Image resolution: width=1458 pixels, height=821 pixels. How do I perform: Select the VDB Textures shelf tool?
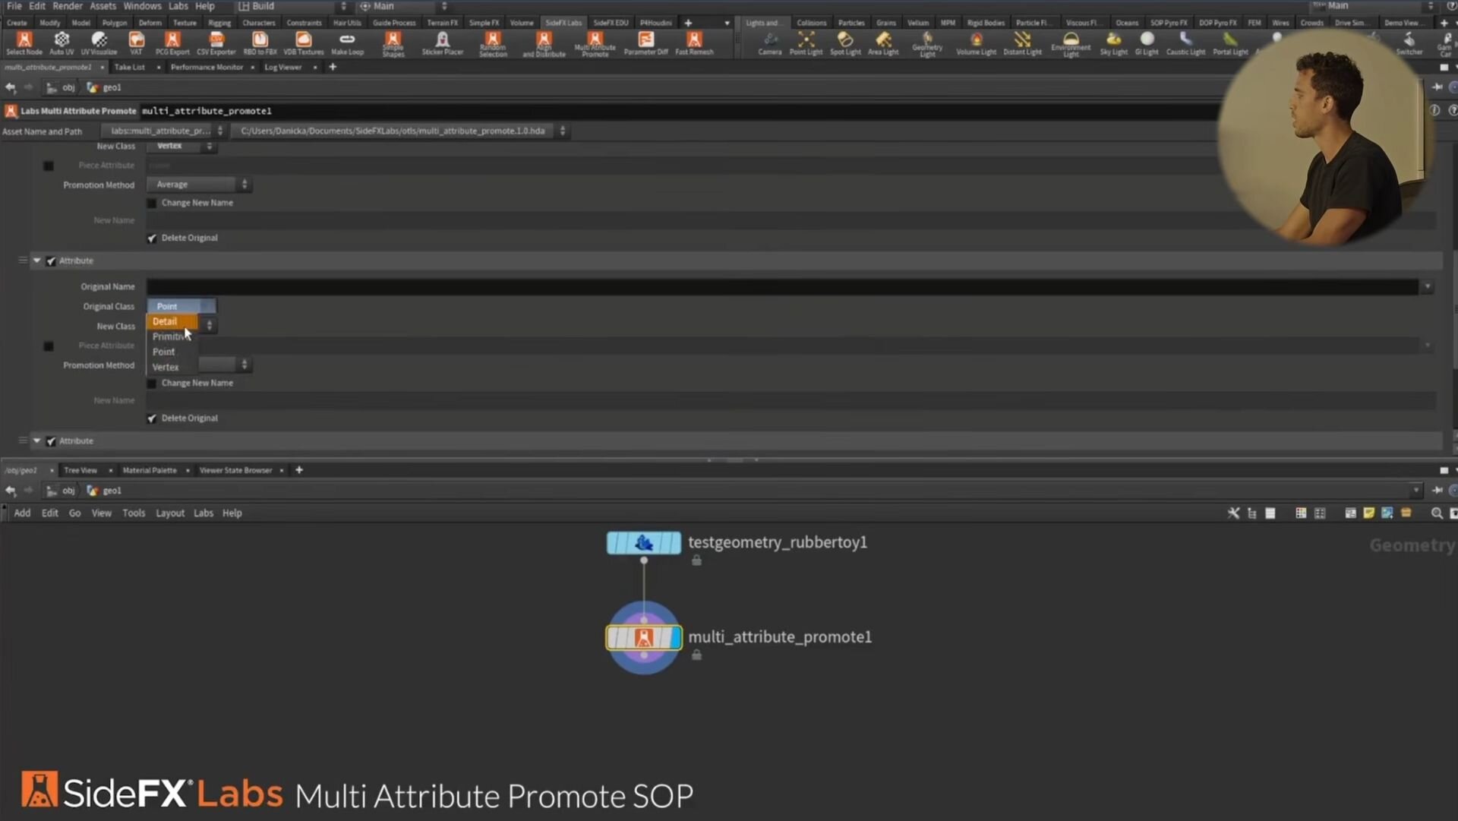pos(303,43)
